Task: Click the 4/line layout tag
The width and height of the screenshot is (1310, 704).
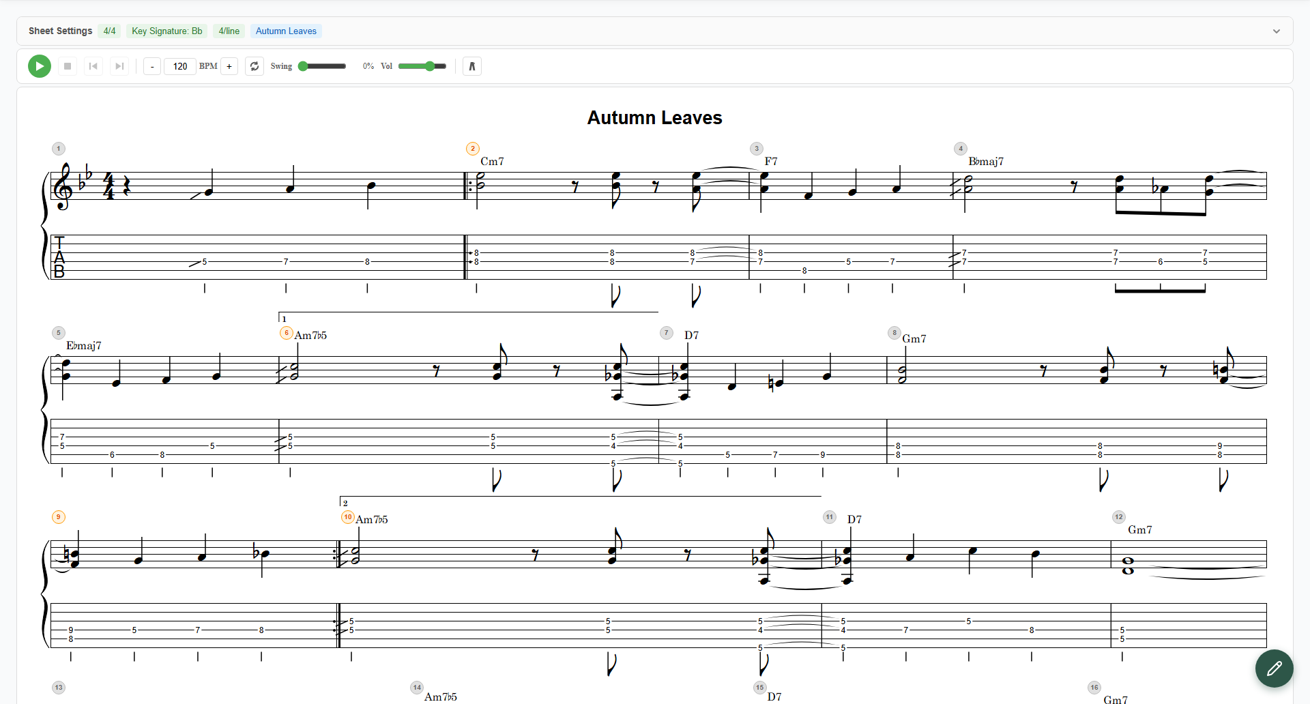Action: click(229, 31)
